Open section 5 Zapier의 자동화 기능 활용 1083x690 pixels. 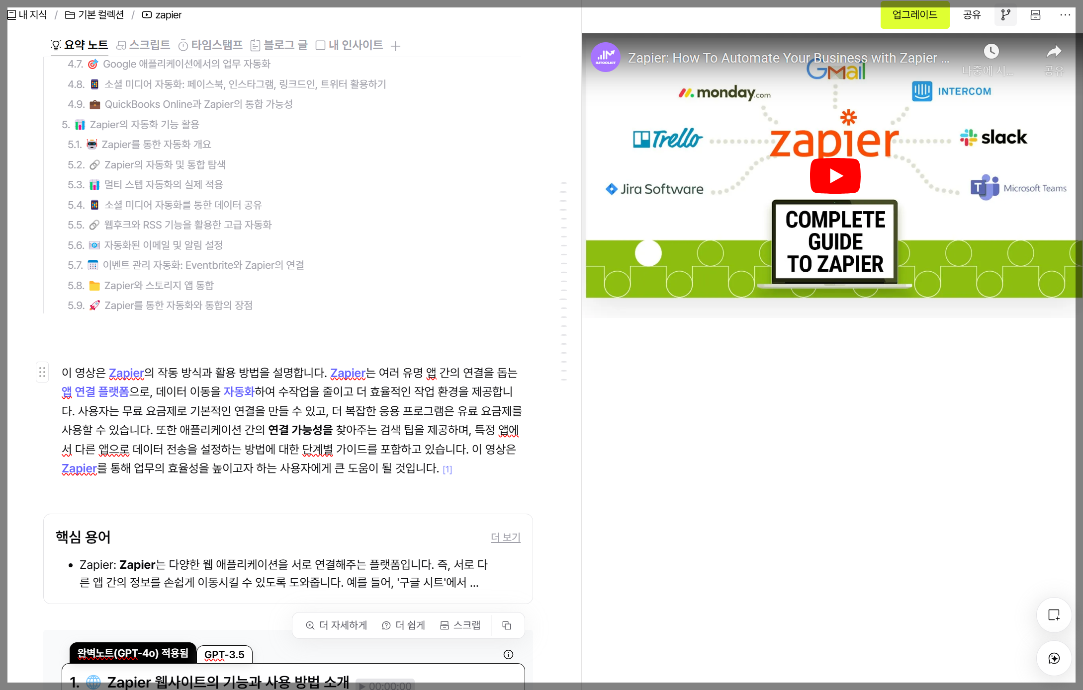pos(144,124)
